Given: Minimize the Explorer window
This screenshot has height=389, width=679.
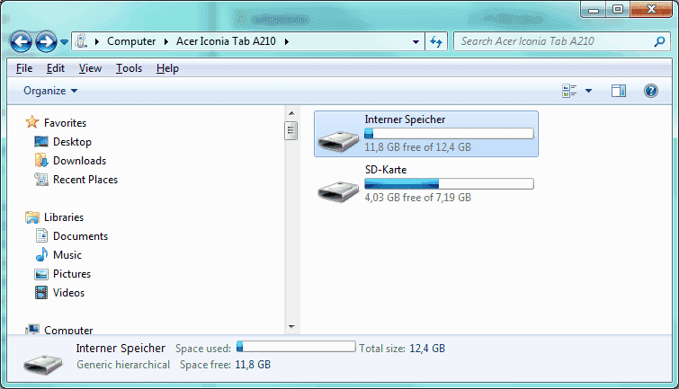Looking at the screenshot, I should (594, 10).
